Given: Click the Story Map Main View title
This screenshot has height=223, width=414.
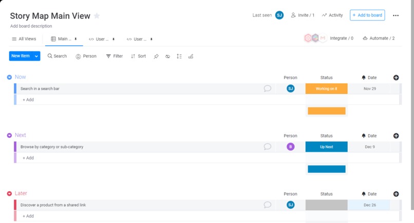Looking at the screenshot, I should [50, 16].
